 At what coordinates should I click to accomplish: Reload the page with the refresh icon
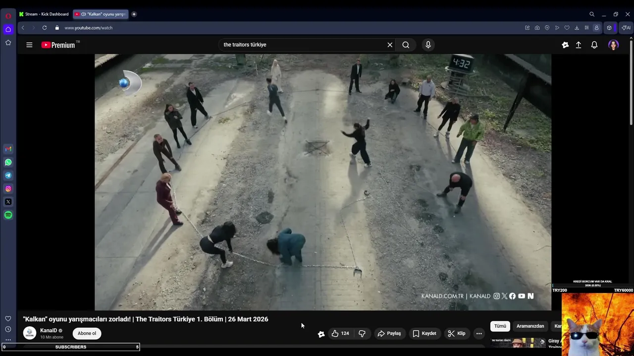[45, 28]
